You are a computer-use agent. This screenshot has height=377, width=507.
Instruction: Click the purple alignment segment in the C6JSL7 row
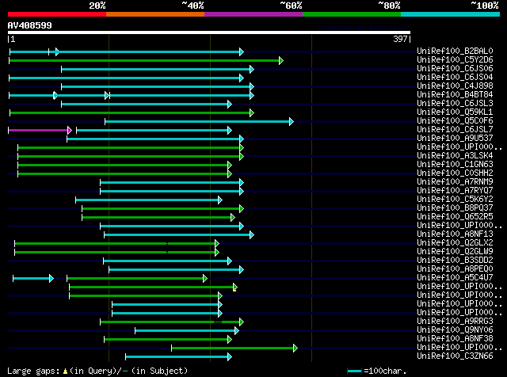point(38,131)
